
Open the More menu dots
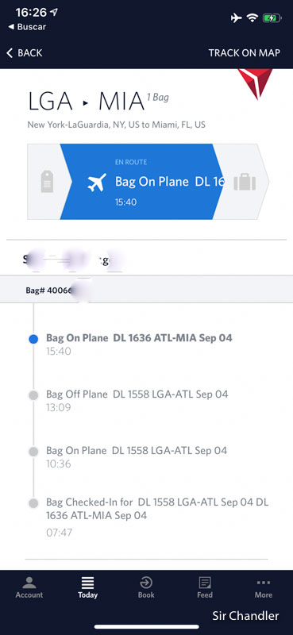pyautogui.click(x=264, y=583)
